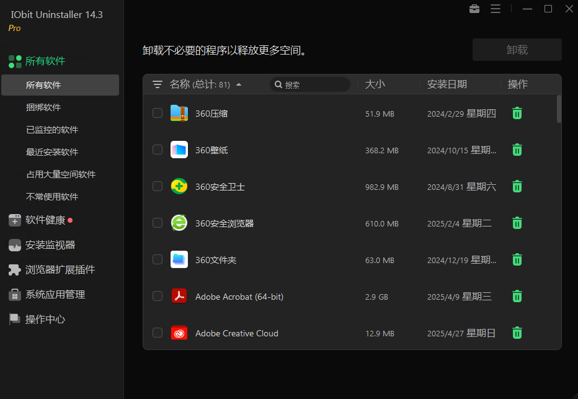Click the green 所有软件 grid icon

click(15, 61)
